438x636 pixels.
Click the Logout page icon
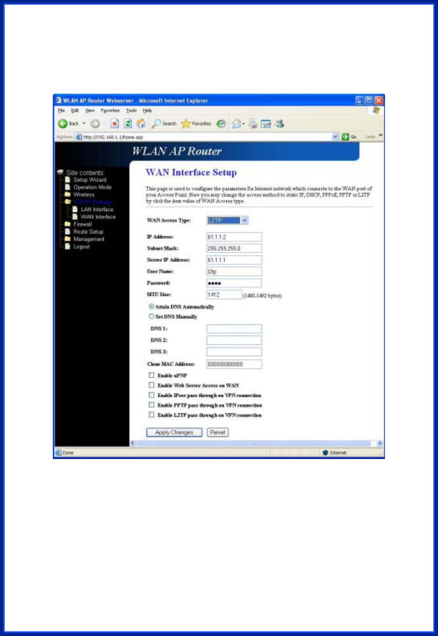pyautogui.click(x=68, y=246)
